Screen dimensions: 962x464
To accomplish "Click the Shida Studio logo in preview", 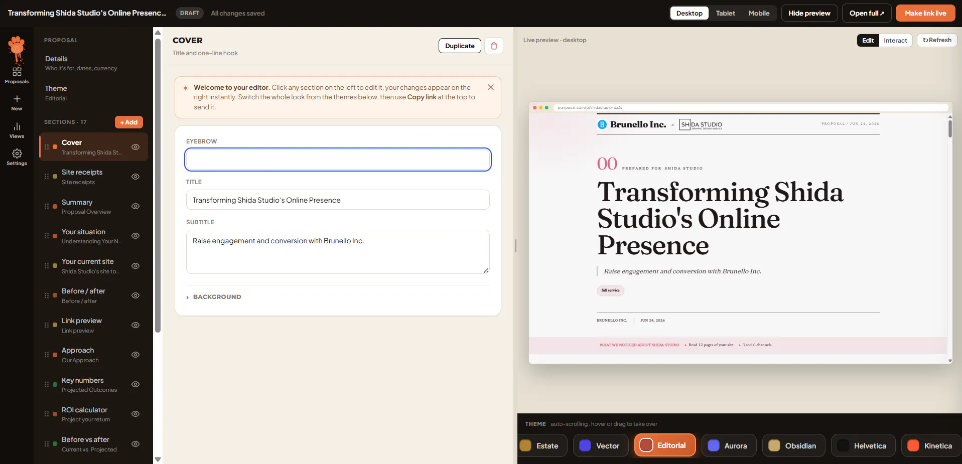I will (x=701, y=124).
